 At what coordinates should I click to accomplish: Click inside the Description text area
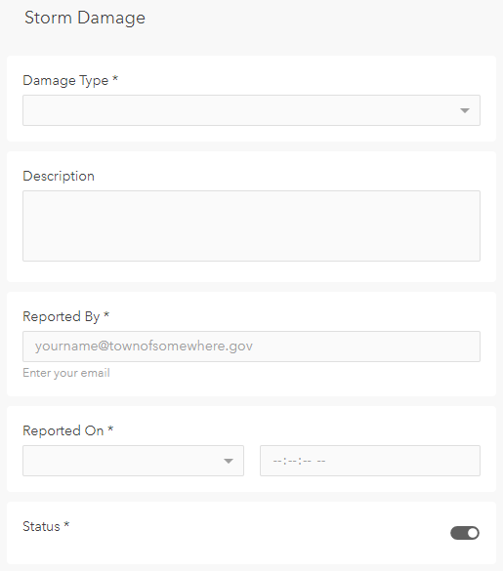coord(251,225)
